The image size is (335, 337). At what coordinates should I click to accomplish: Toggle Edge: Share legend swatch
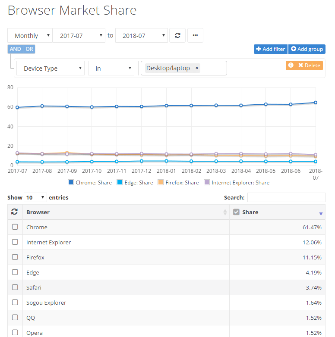point(120,182)
